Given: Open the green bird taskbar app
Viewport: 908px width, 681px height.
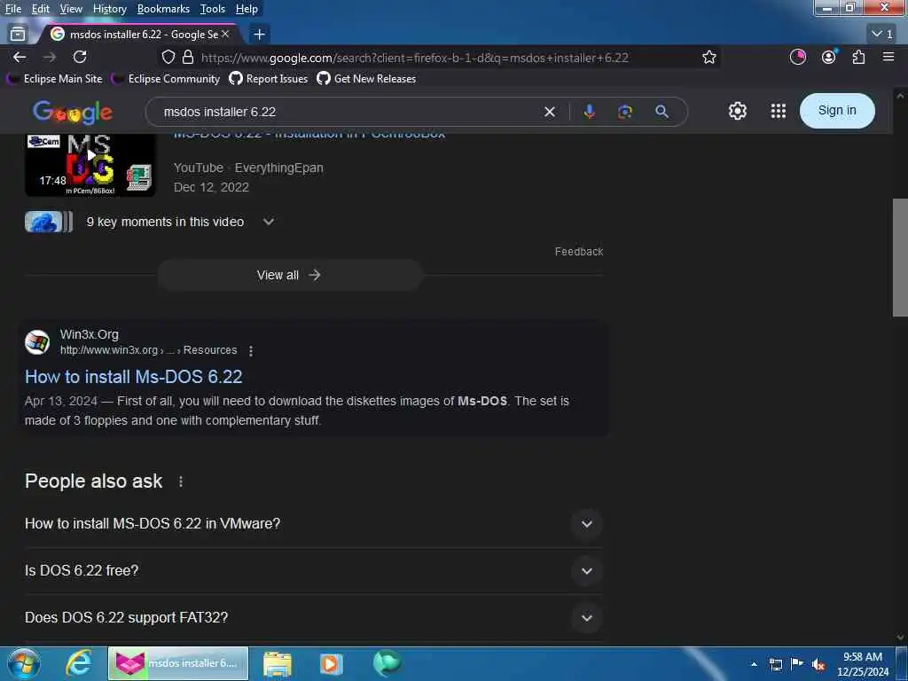Looking at the screenshot, I should click(x=387, y=663).
